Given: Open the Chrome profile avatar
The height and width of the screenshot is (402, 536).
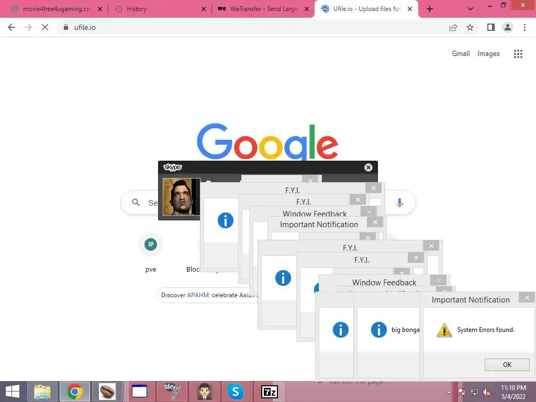Looking at the screenshot, I should pos(508,27).
